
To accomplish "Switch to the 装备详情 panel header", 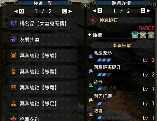I will coord(121,3).
